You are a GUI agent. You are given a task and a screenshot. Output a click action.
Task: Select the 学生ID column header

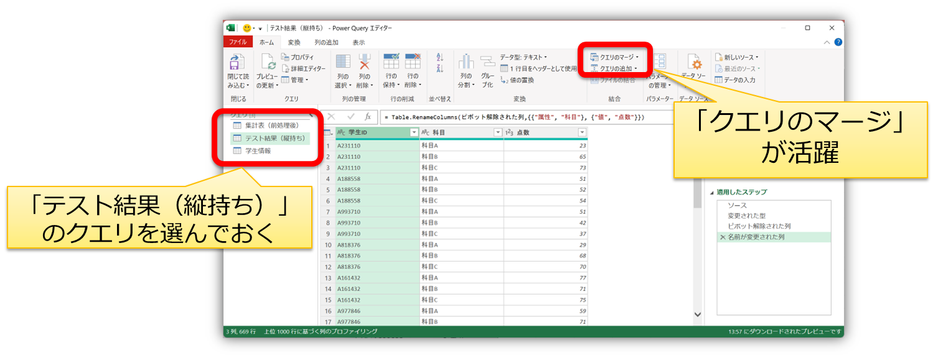377,132
